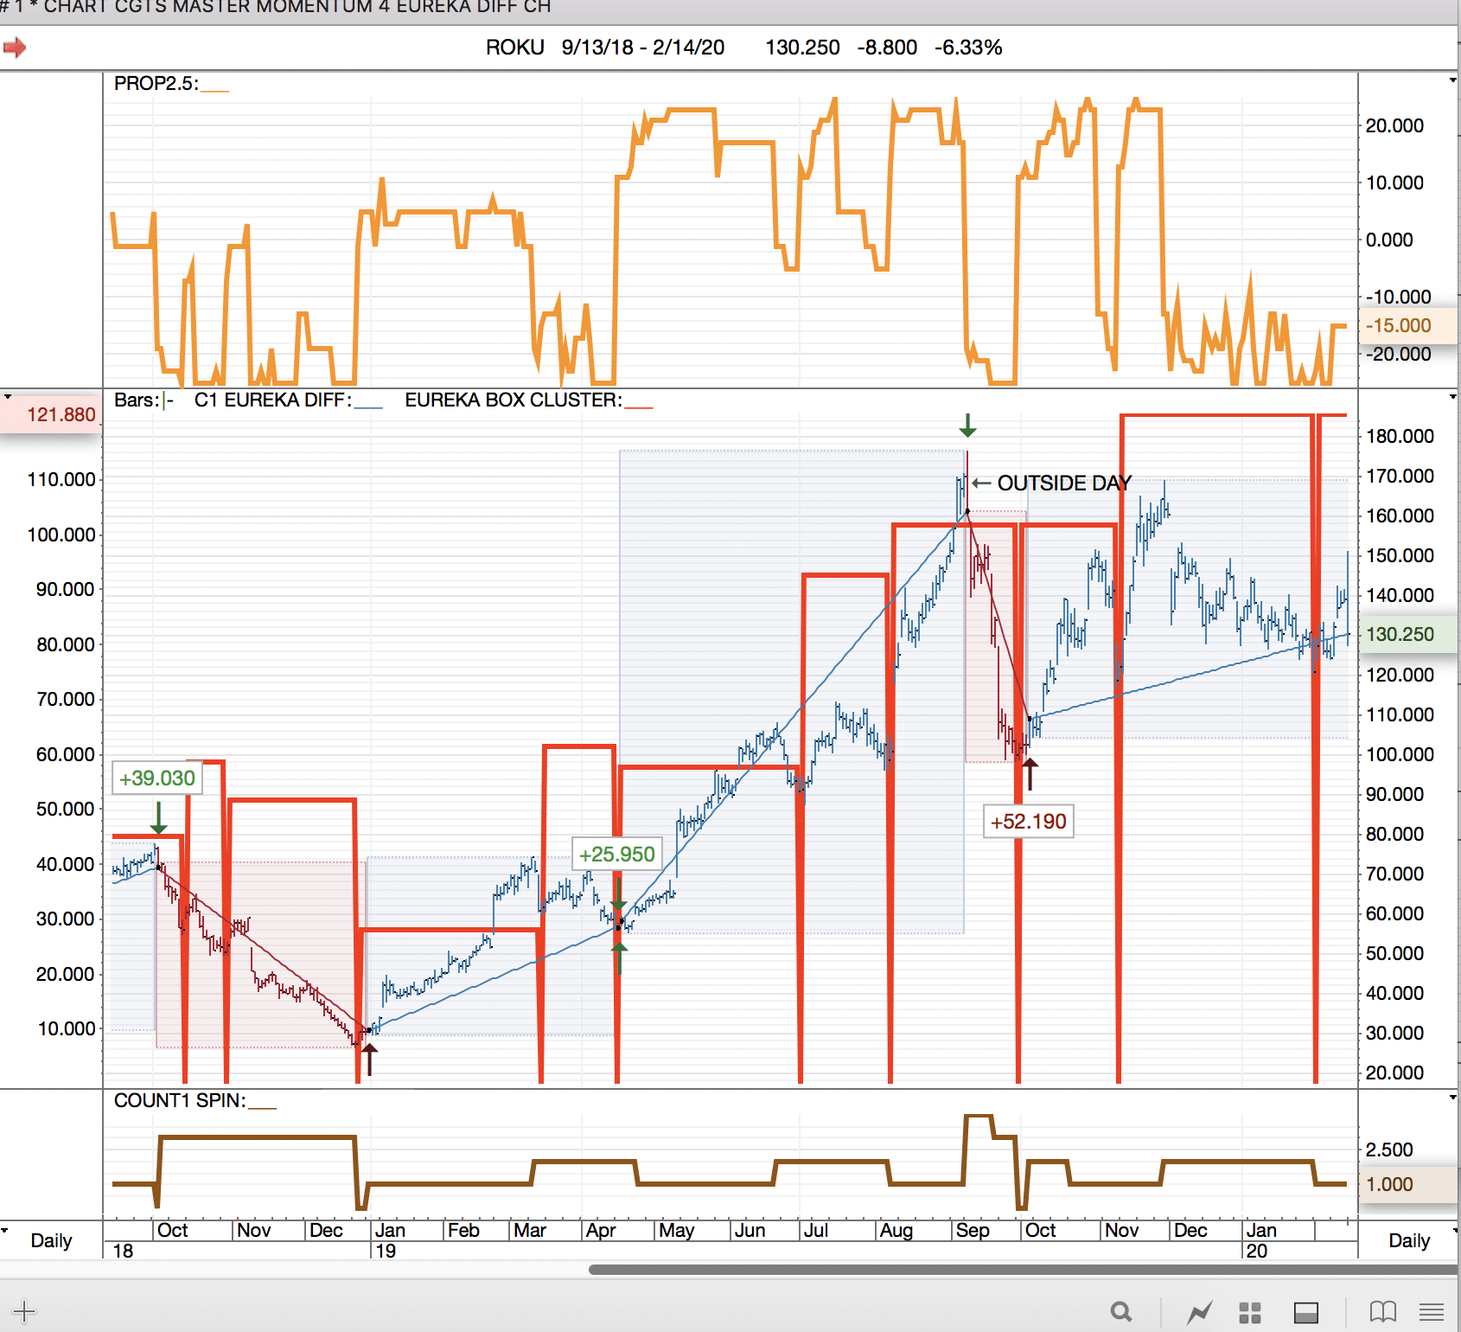The image size is (1461, 1332).
Task: Click the left-hand Daily timeframe label
Action: [51, 1240]
